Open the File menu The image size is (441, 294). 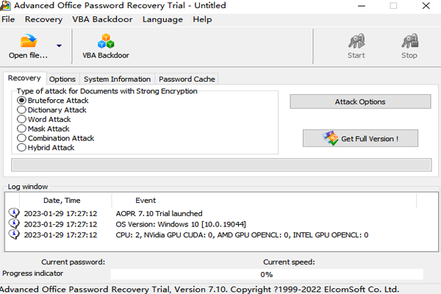point(8,19)
